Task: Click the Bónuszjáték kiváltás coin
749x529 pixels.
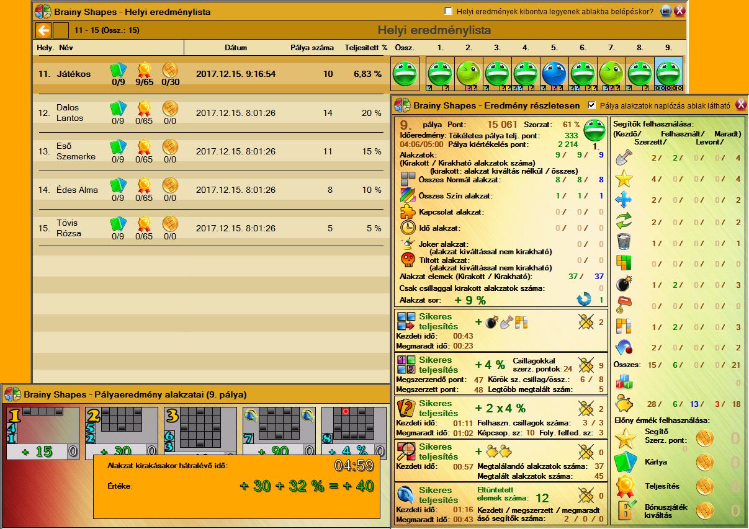Action: [x=704, y=510]
